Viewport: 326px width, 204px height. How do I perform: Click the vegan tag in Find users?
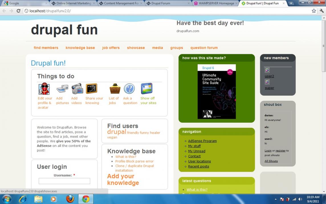click(x=112, y=138)
